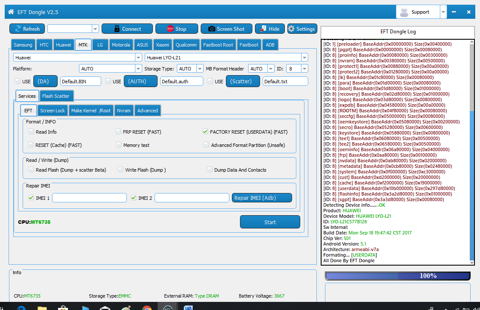Click the (DA) button

click(45, 81)
